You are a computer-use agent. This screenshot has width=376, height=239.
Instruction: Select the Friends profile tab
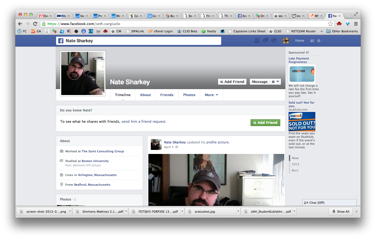click(167, 95)
